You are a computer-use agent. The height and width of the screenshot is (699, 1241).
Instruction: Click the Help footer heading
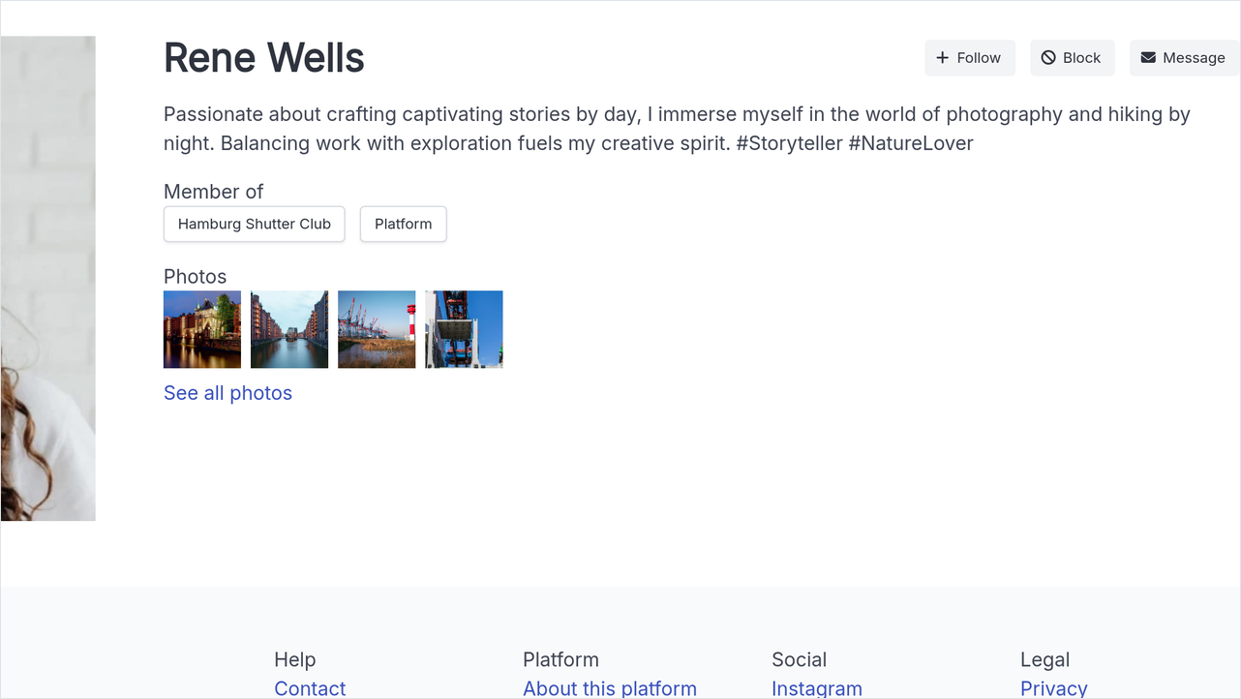pyautogui.click(x=295, y=659)
